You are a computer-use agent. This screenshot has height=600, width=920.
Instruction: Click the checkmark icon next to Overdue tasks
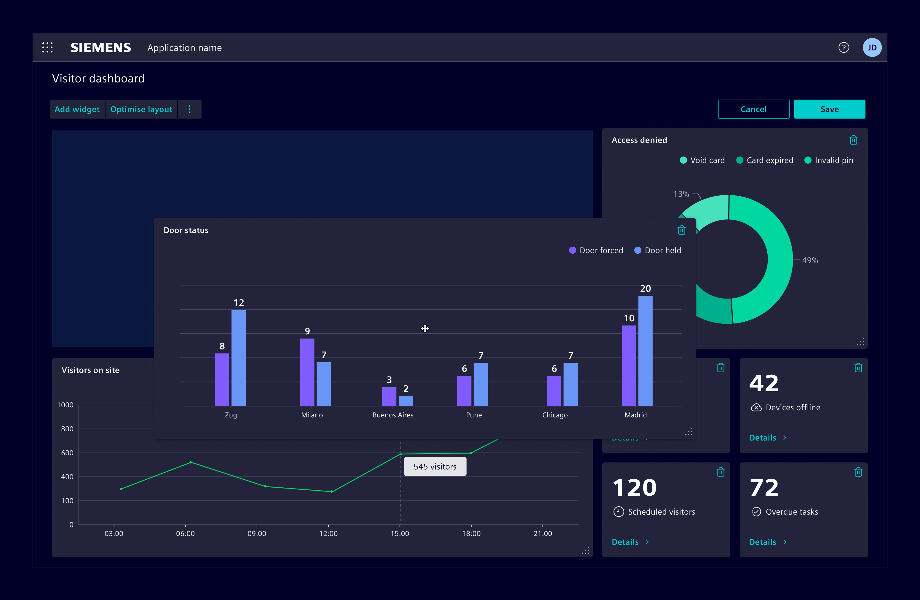(x=756, y=511)
